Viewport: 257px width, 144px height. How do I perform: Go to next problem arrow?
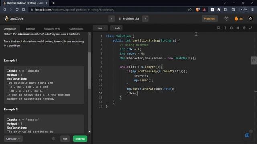coord(145,19)
